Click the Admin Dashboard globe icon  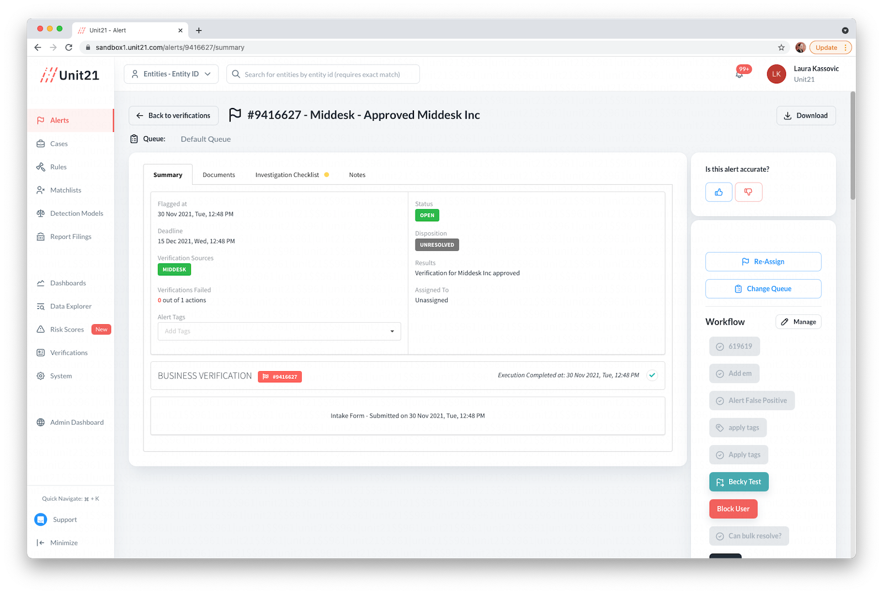40,422
